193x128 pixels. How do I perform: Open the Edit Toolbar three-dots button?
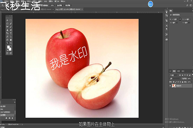(11, 43)
